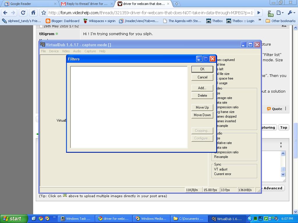
Task: Click the browser Back arrow
Action: pyautogui.click(x=5, y=13)
